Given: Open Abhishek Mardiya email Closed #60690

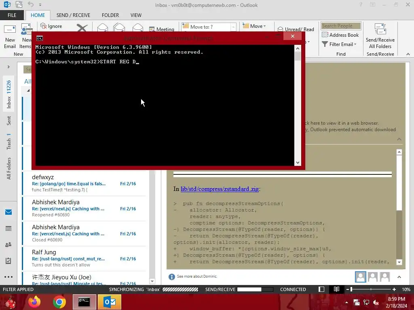Looking at the screenshot, I should (84, 233).
